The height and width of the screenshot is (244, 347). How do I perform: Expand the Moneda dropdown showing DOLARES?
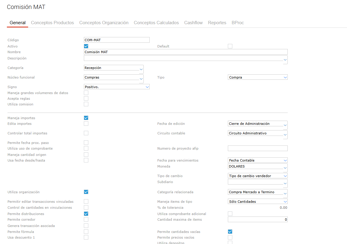(285, 168)
